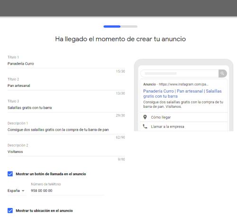Click the magnifier search icon in preview

222,74
